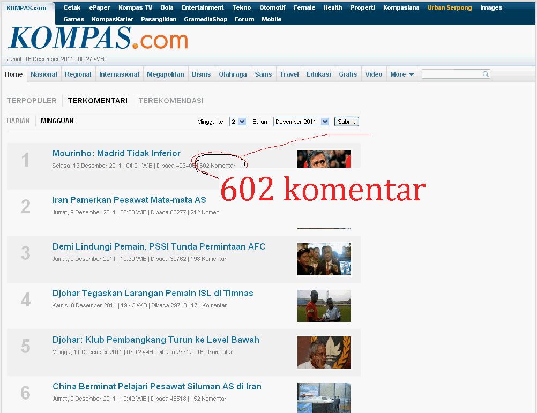
Task: Click the KOMPAS.com main logo
Action: pos(98,39)
